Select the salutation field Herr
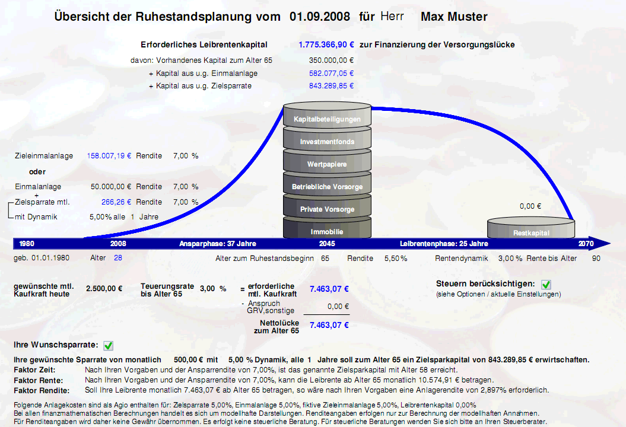 coord(392,17)
